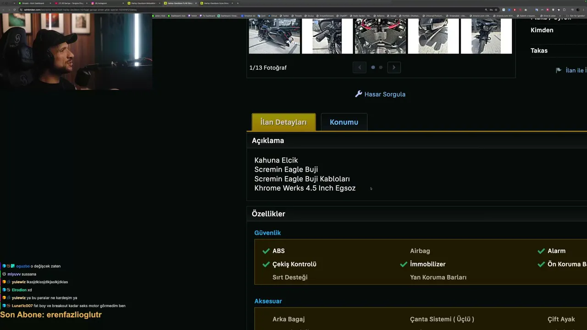
Task: Click username Elrodion in stream chat
Action: [19, 290]
